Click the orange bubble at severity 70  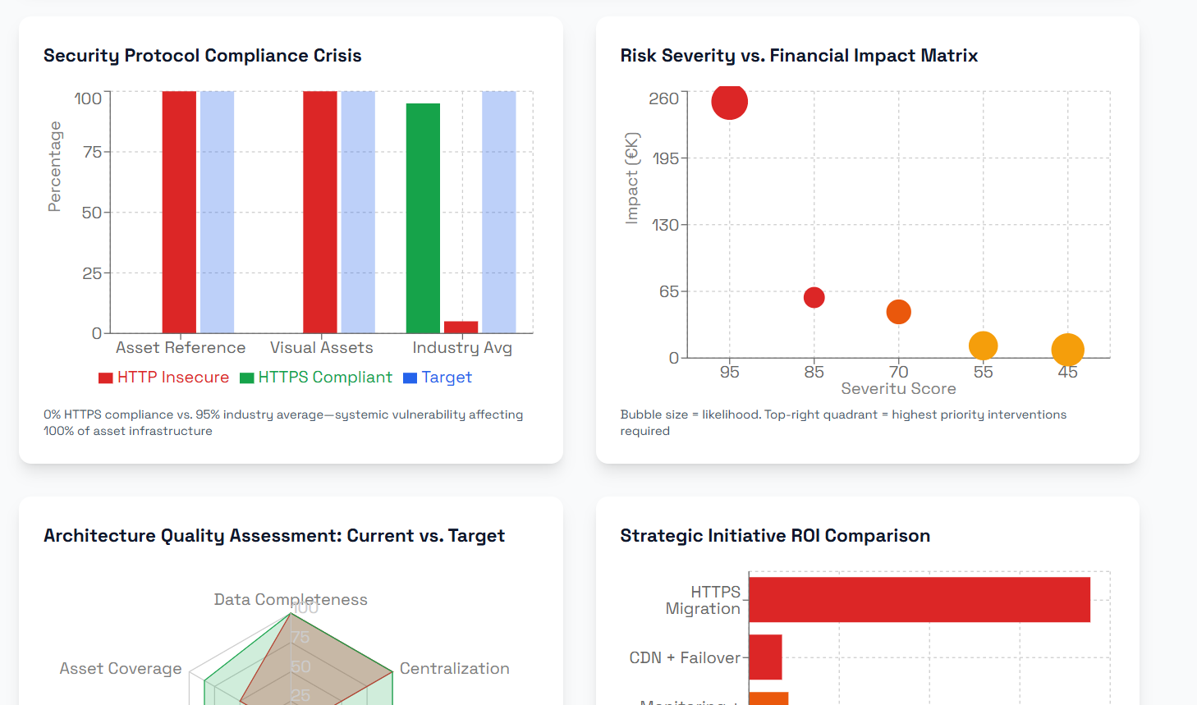coord(899,312)
